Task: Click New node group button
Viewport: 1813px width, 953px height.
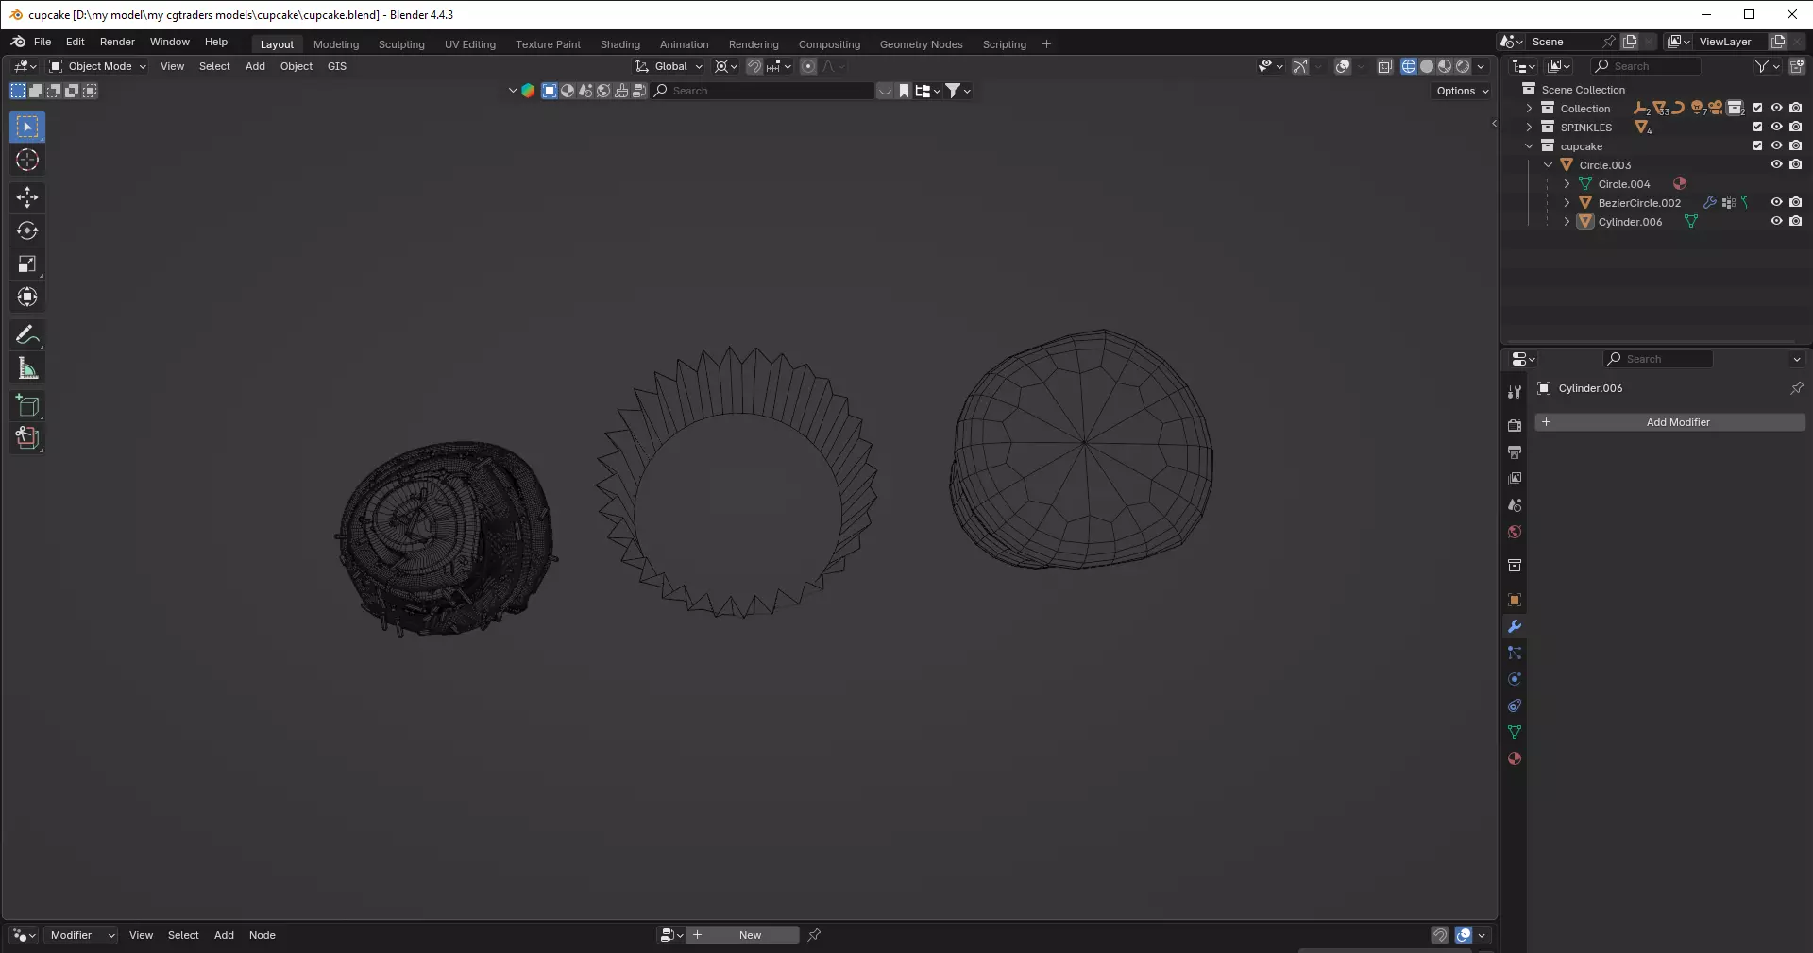Action: 742,935
